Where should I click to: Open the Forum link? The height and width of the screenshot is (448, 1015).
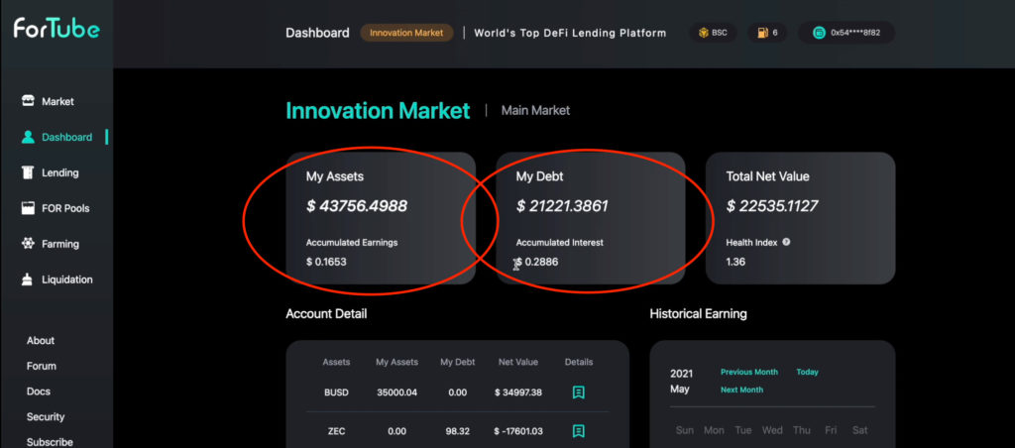tap(42, 366)
